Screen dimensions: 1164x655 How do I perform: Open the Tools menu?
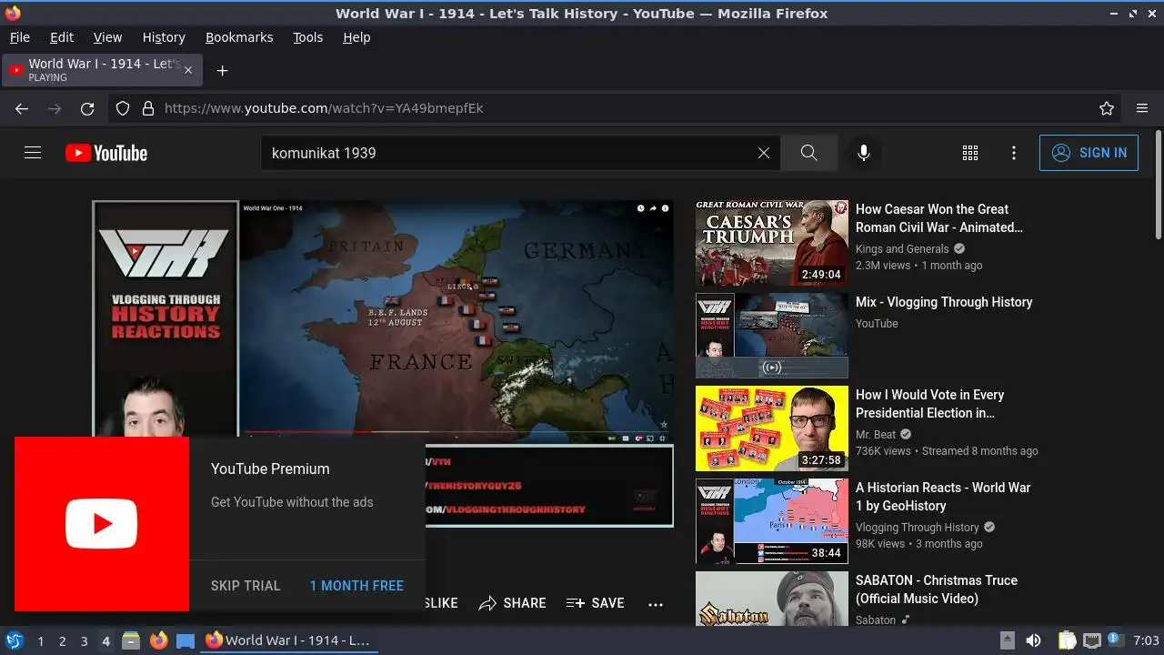308,37
